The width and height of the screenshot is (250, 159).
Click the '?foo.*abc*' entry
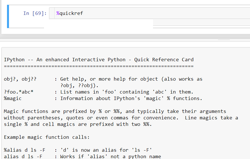pos(18,92)
